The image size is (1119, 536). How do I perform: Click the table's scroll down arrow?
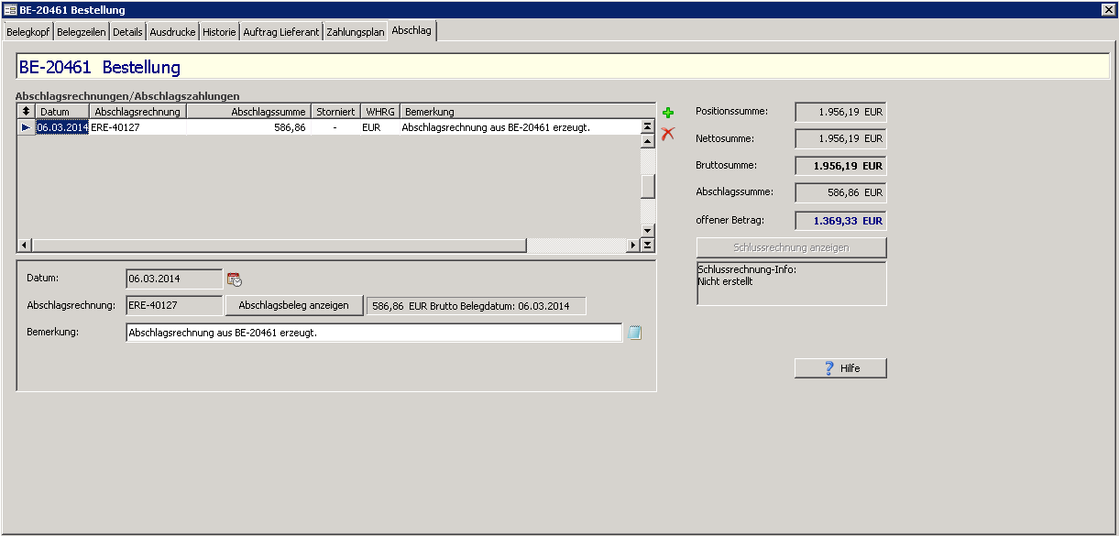tap(647, 231)
